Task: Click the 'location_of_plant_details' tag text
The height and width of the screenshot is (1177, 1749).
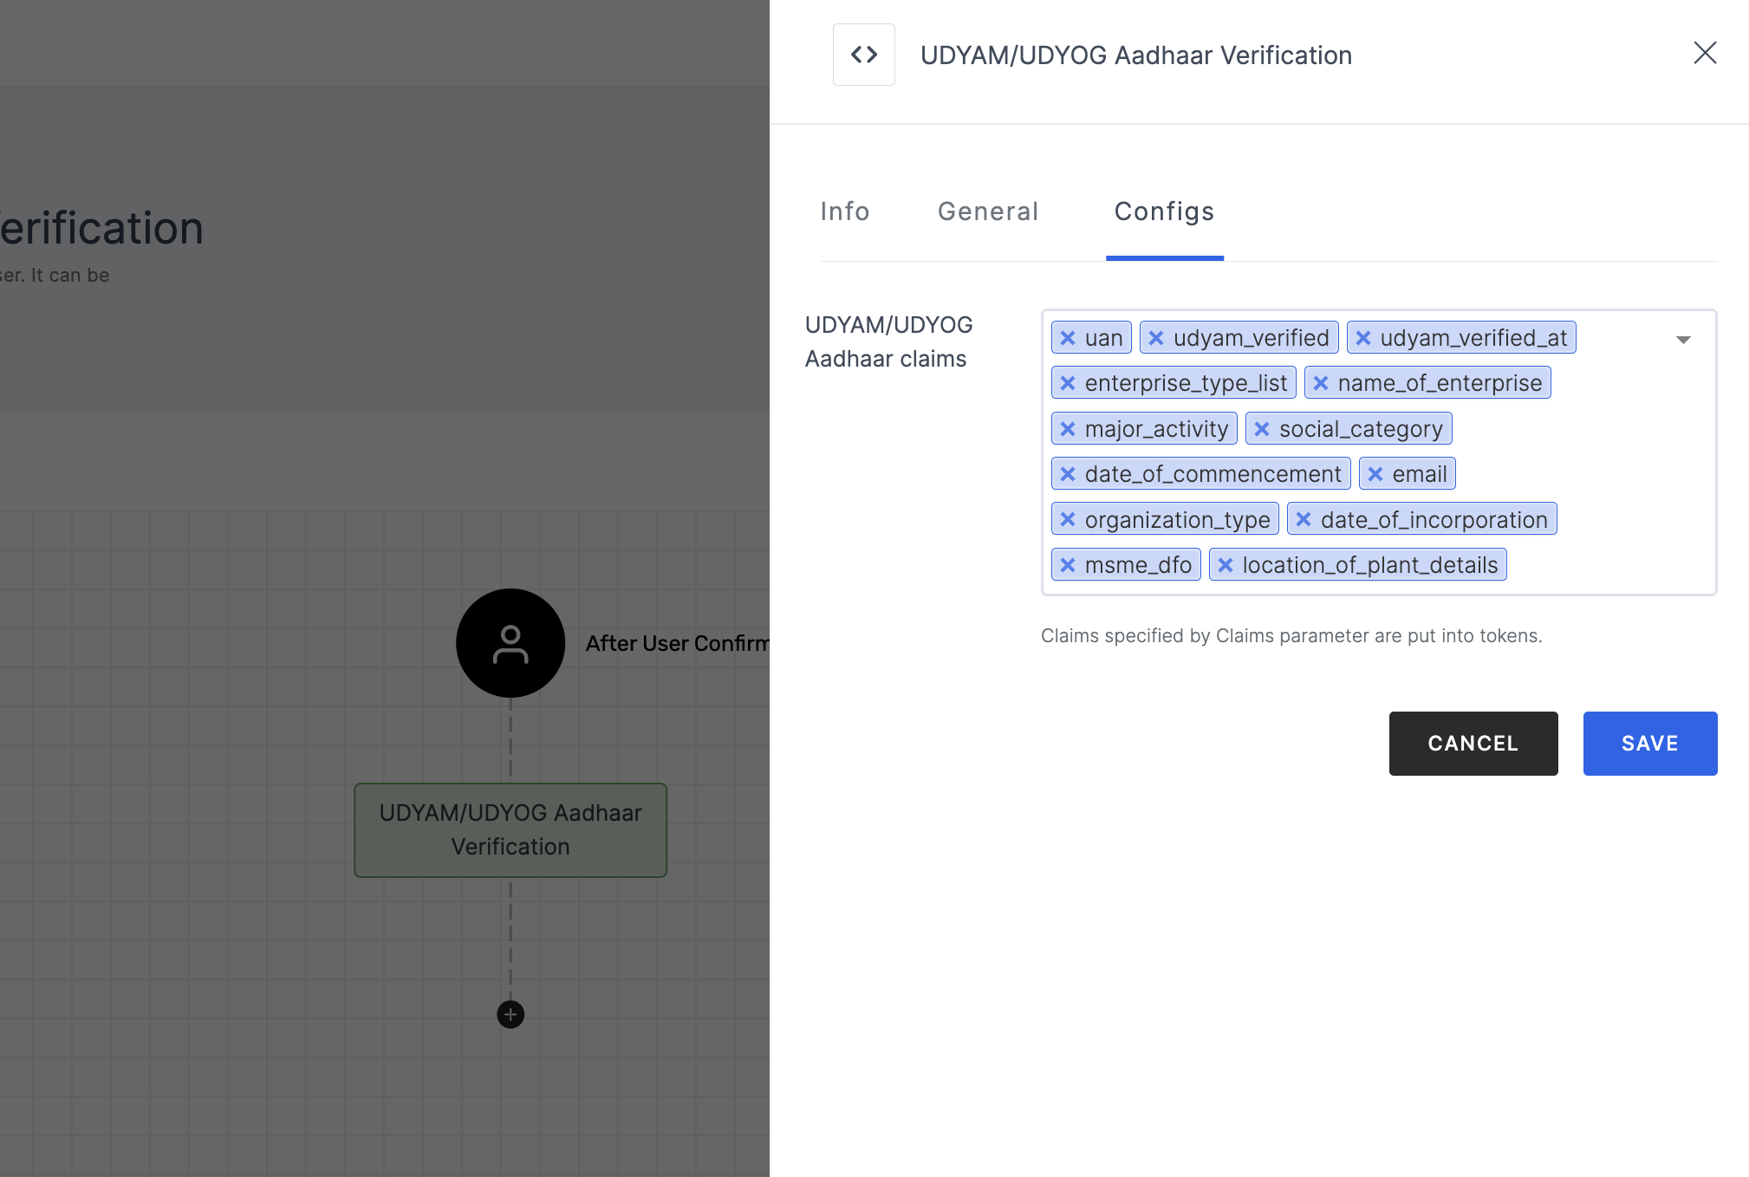Action: 1370,565
